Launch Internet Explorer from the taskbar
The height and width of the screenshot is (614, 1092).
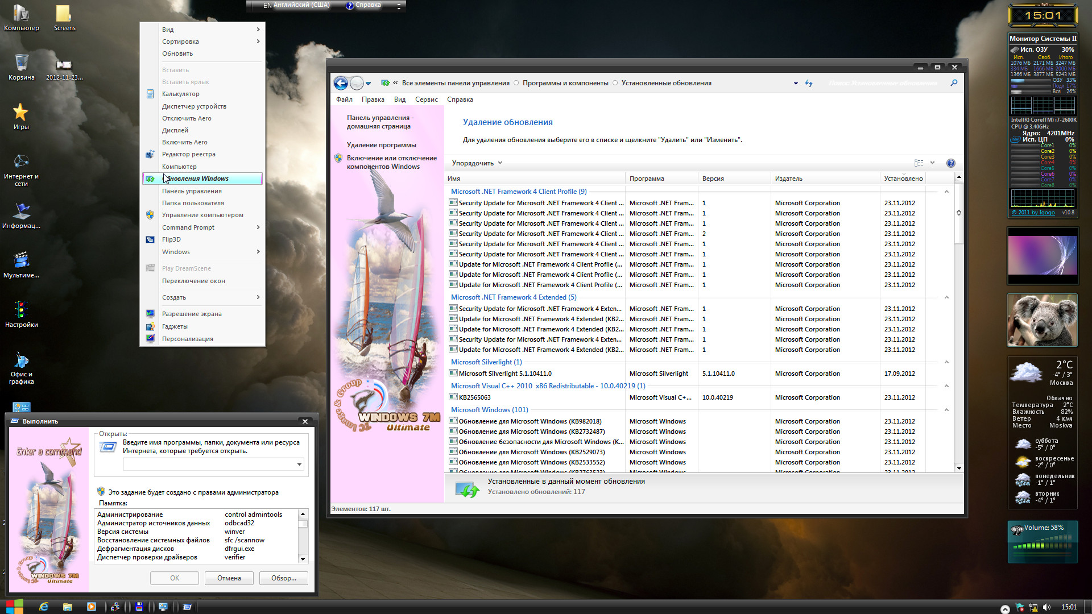click(44, 607)
